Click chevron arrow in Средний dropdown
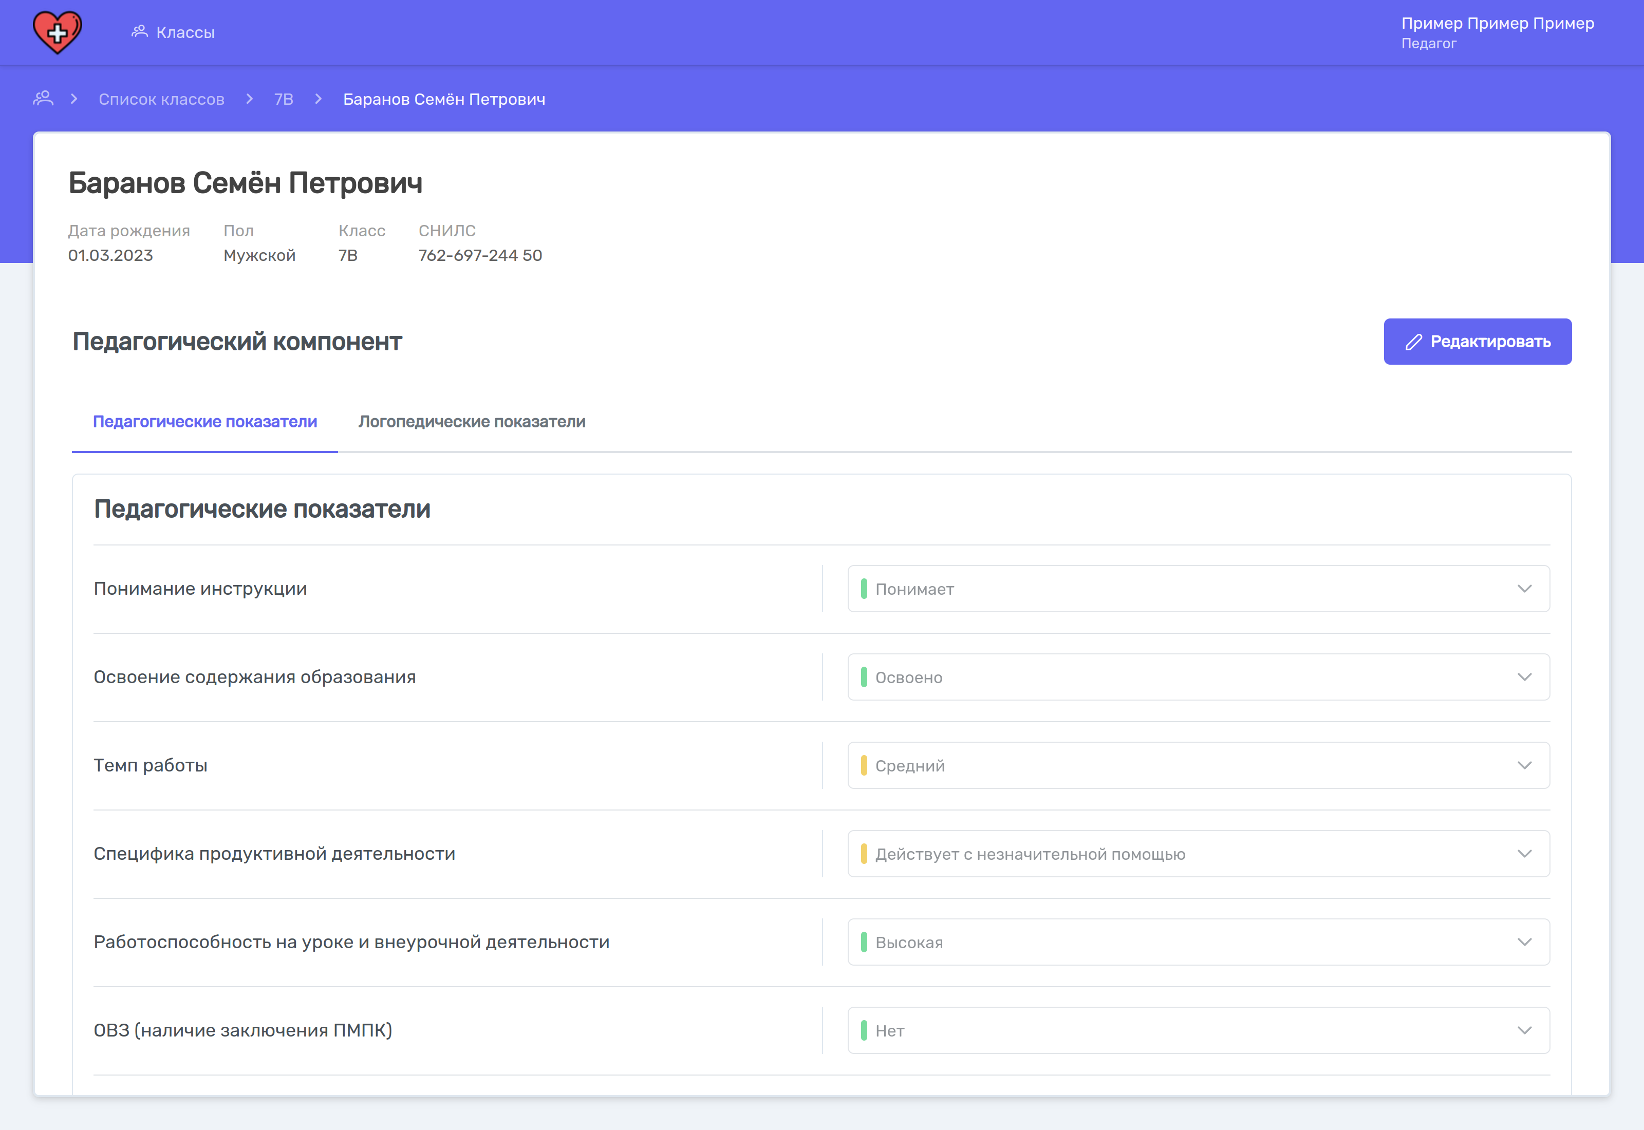1644x1130 pixels. [1524, 765]
